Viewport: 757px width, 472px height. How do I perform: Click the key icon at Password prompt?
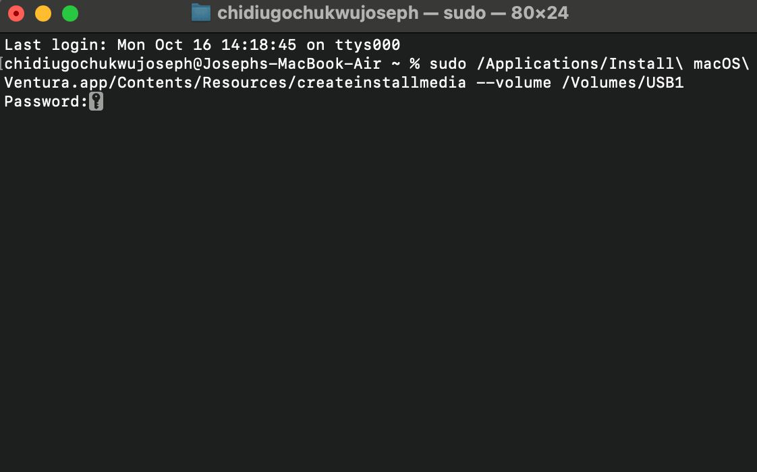(x=96, y=102)
